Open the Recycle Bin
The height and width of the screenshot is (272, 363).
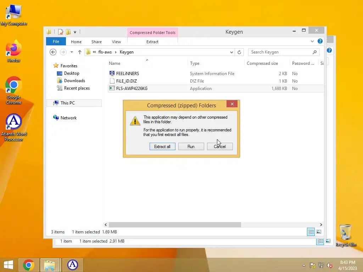click(x=346, y=235)
